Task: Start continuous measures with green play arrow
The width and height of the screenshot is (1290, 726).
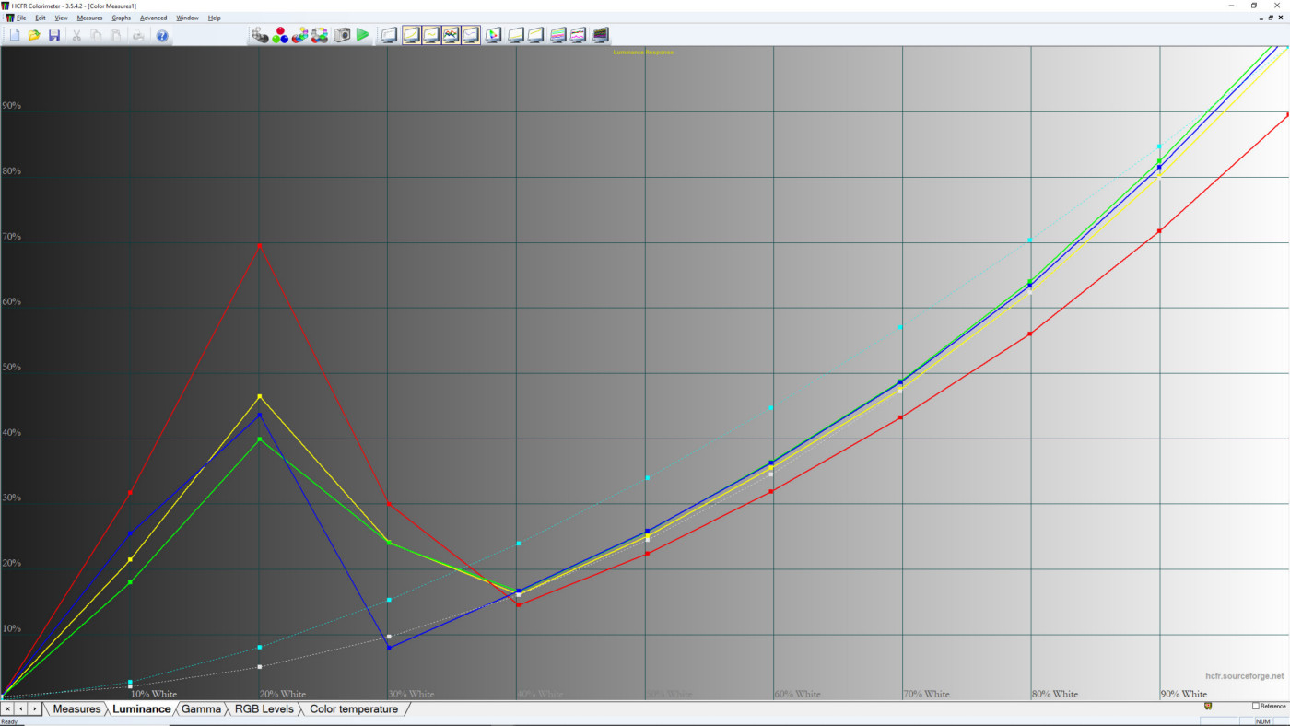Action: [362, 35]
